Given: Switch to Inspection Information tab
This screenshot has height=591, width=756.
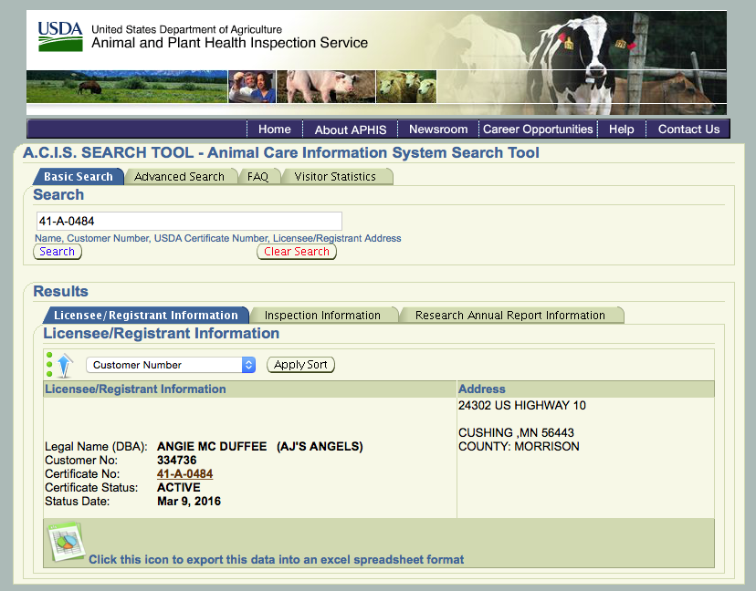Looking at the screenshot, I should [x=322, y=315].
